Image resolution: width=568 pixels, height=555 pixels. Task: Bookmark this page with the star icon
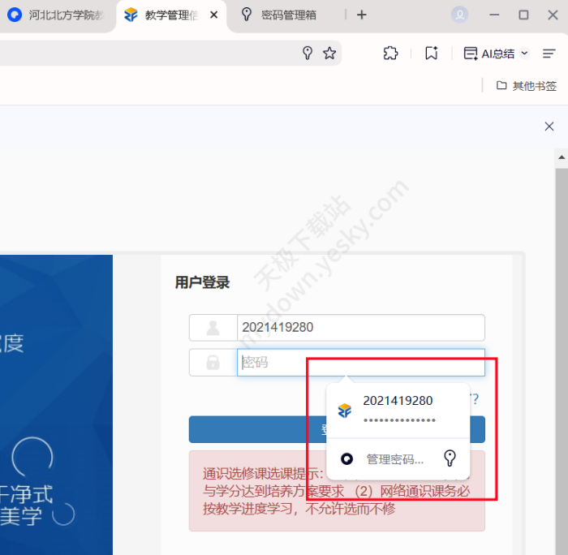pyautogui.click(x=329, y=53)
